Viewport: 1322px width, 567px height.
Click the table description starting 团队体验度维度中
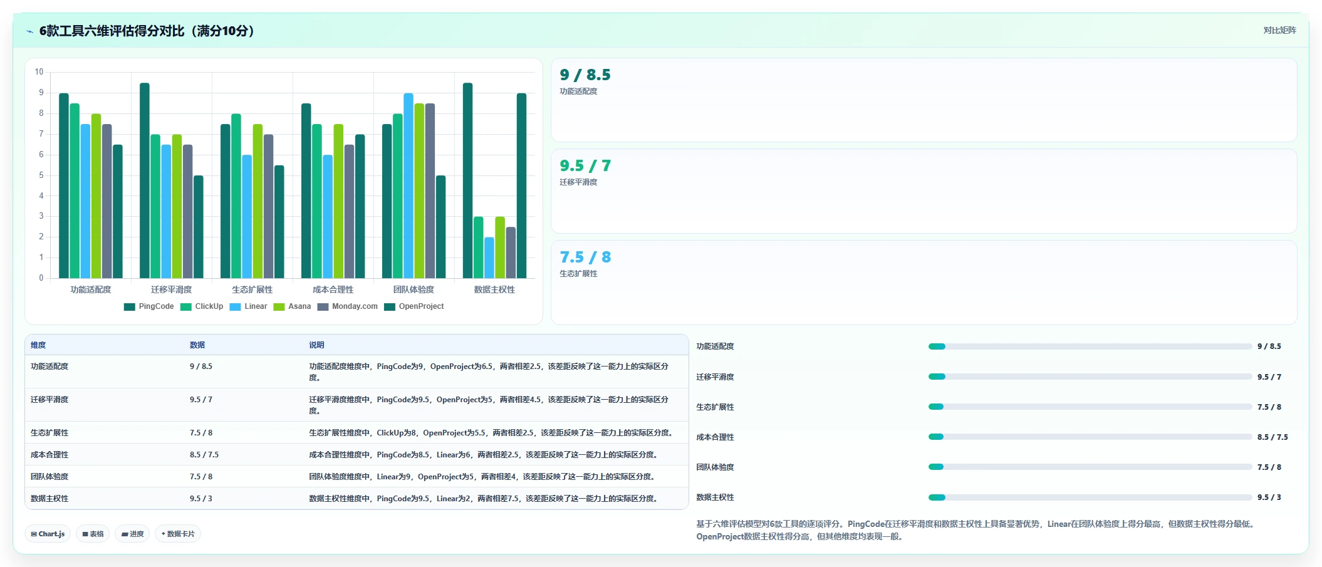pos(483,477)
